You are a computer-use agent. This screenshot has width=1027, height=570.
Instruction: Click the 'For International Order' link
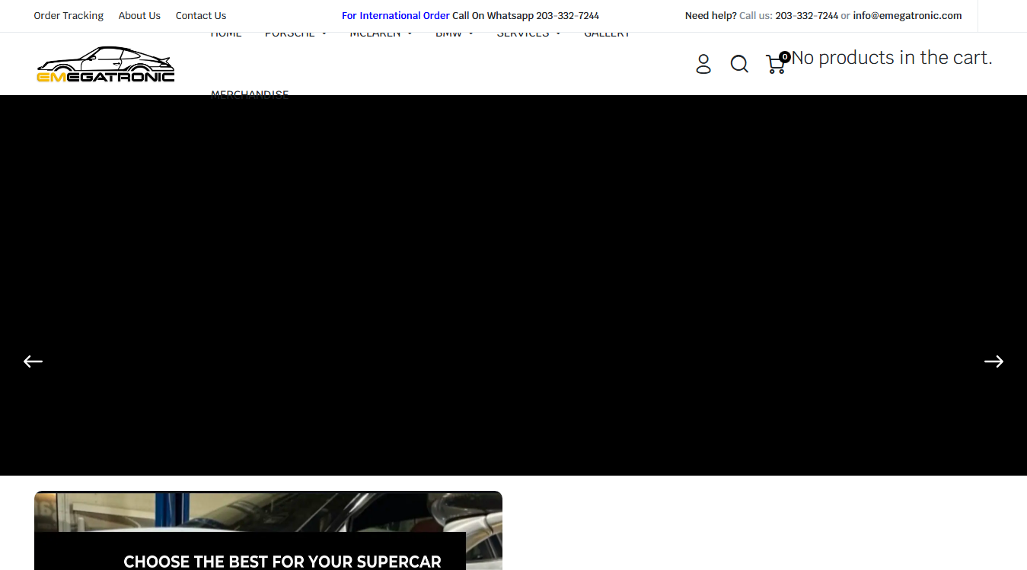pyautogui.click(x=396, y=15)
